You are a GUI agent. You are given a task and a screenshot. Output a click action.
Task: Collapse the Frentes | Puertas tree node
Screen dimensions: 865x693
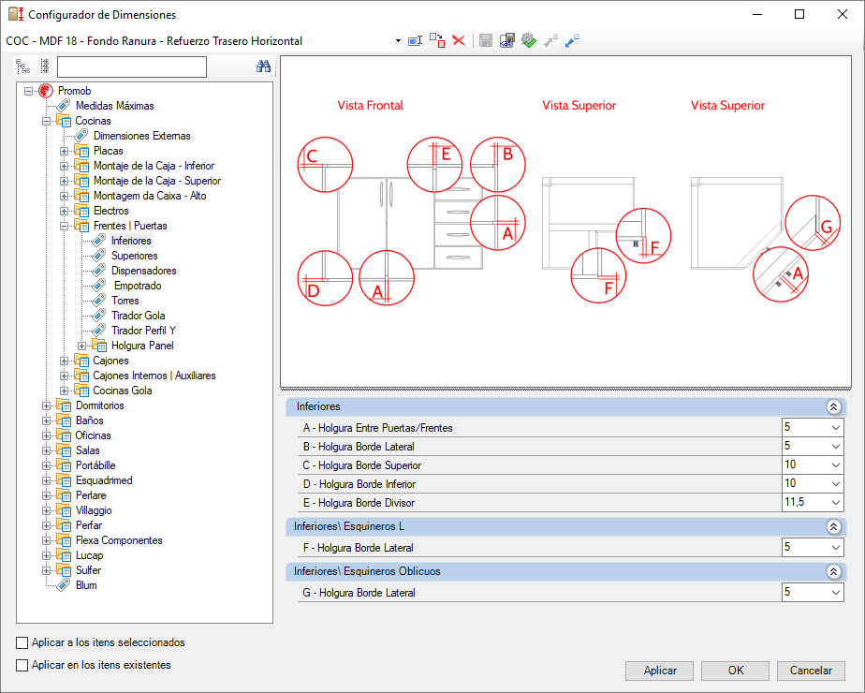pos(64,227)
